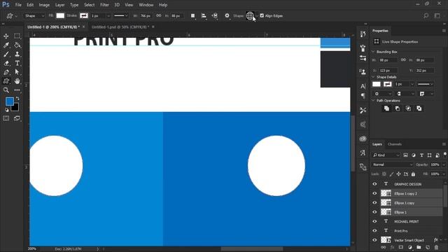Select the Move tool
The height and width of the screenshot is (252, 448).
pos(6,36)
